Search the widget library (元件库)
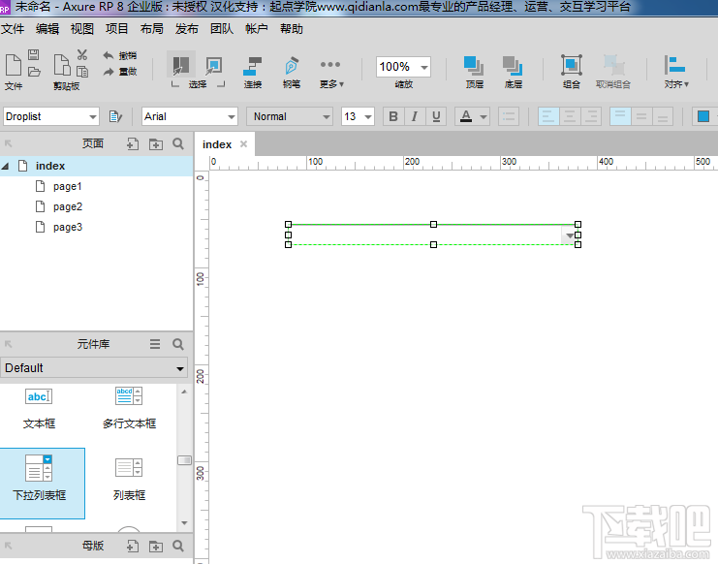 point(178,344)
